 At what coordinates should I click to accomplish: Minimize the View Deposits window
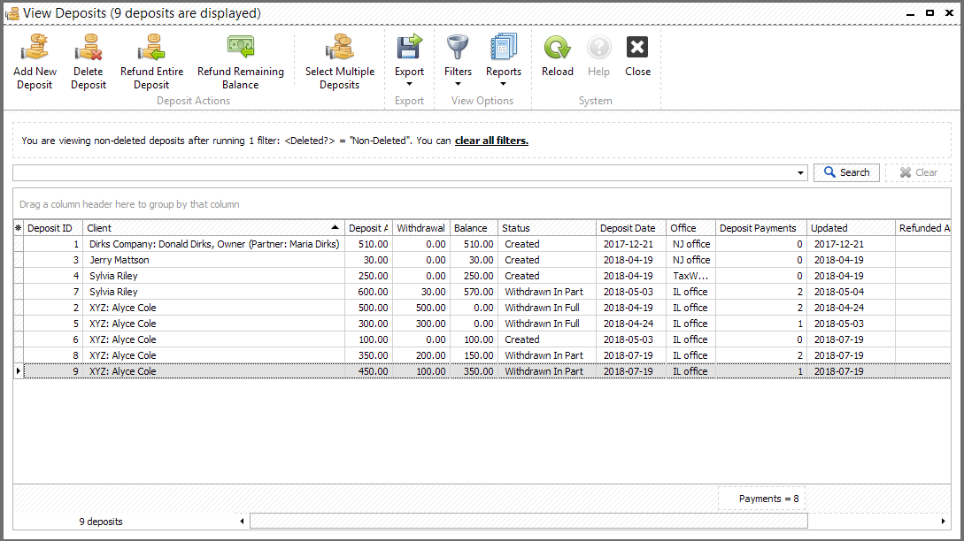tap(911, 13)
